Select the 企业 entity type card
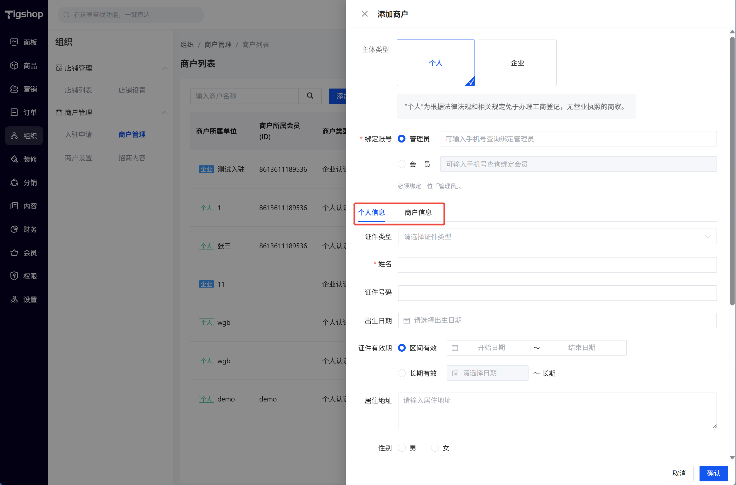Image resolution: width=736 pixels, height=485 pixels. [517, 63]
